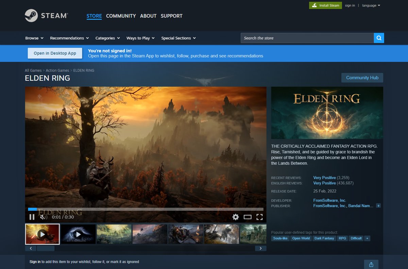This screenshot has width=408, height=269.
Task: Open the Recommendations dropdown
Action: (69, 38)
